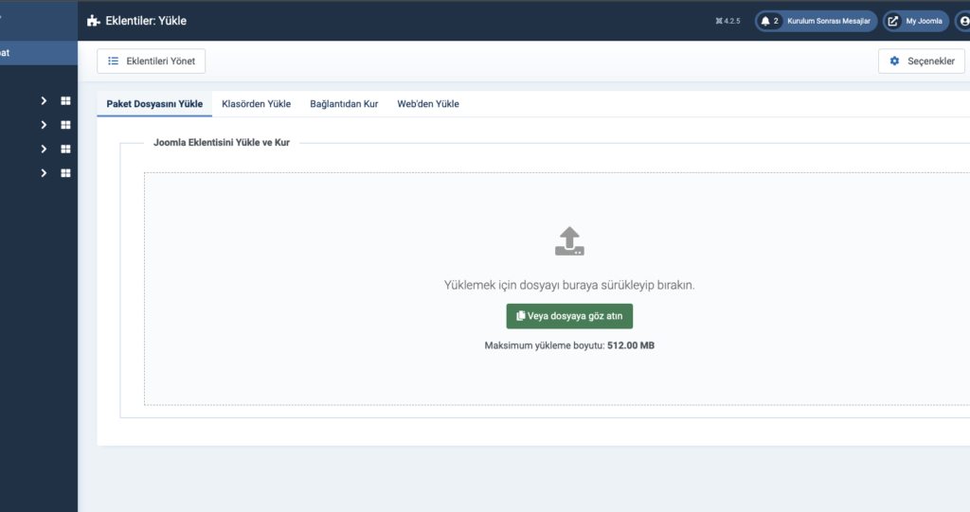Click the upload tray icon in drop zone
970x512 pixels.
[x=569, y=241]
